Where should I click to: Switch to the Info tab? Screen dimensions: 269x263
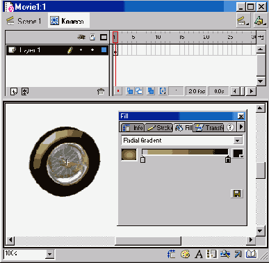pos(133,127)
